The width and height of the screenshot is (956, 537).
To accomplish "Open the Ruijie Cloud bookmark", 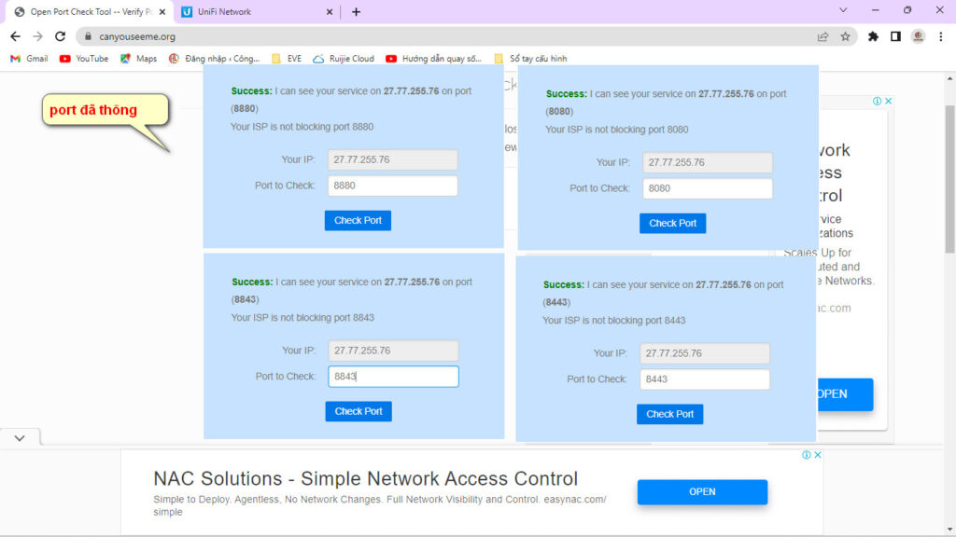I will [344, 59].
